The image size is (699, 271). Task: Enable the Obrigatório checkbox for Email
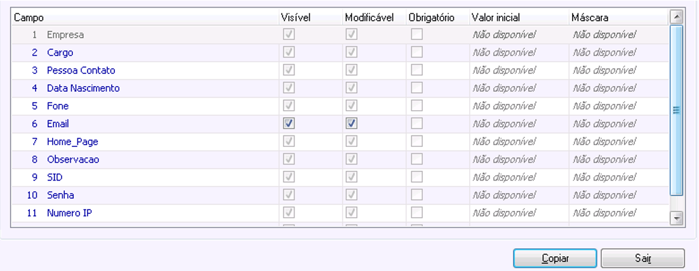[x=416, y=124]
